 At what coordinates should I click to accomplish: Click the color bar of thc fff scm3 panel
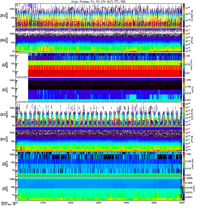click(184, 139)
